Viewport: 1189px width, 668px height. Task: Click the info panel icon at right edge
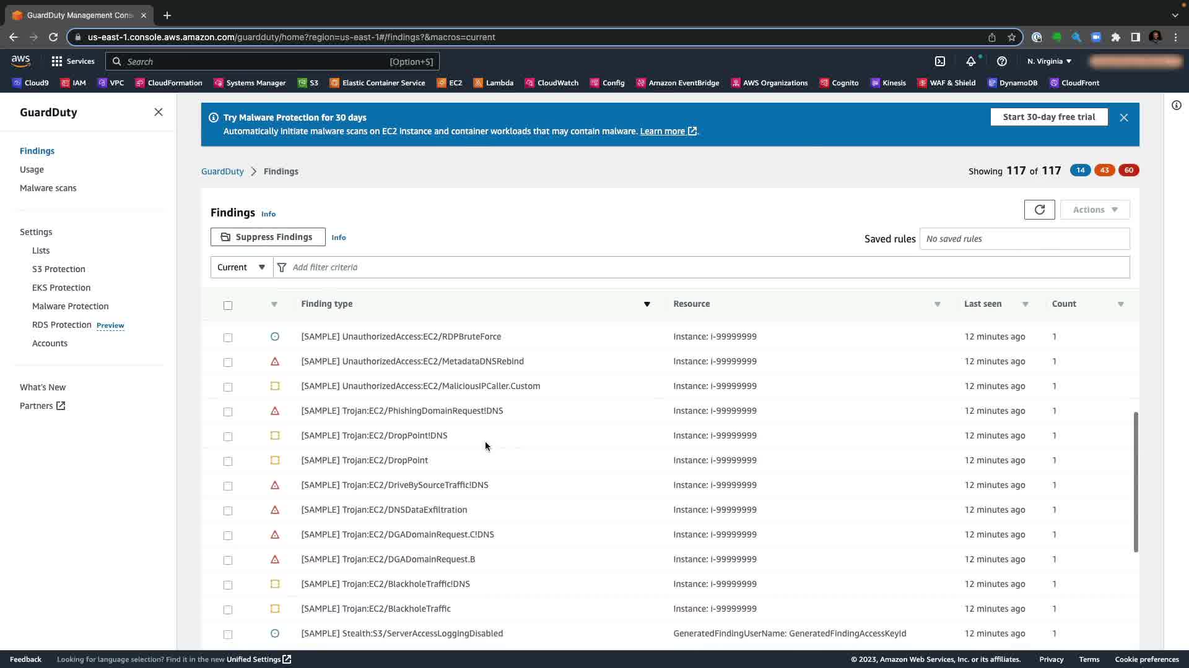[x=1176, y=105]
